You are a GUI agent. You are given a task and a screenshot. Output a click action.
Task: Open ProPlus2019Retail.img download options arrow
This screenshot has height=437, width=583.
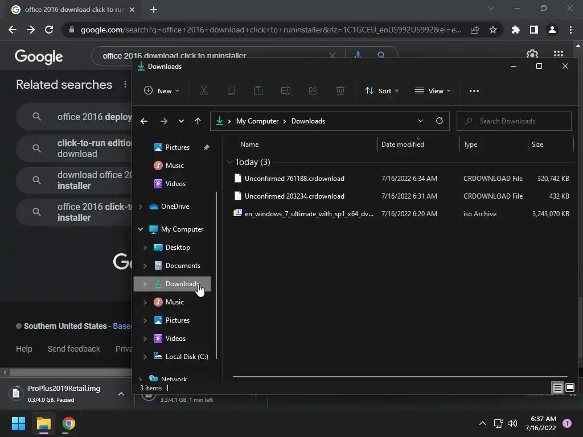[x=121, y=394]
